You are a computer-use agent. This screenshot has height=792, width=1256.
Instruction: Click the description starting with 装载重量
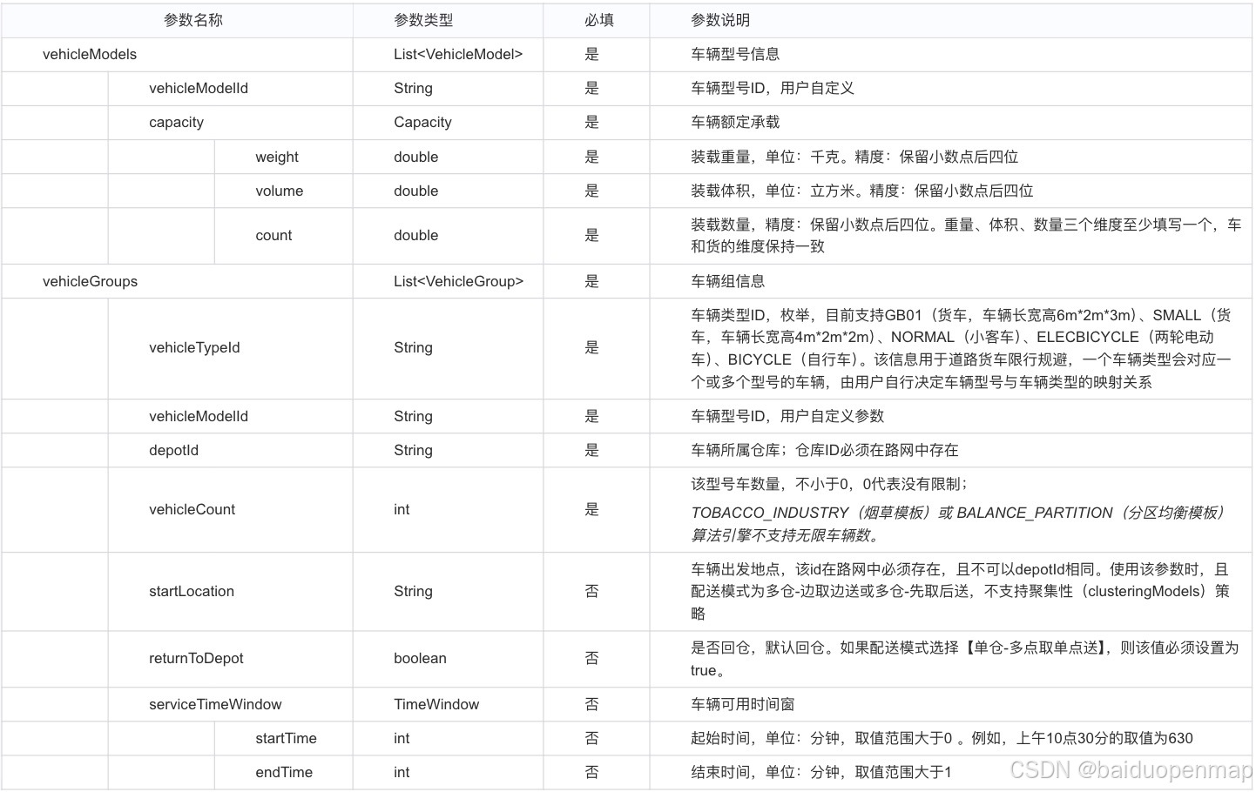854,157
